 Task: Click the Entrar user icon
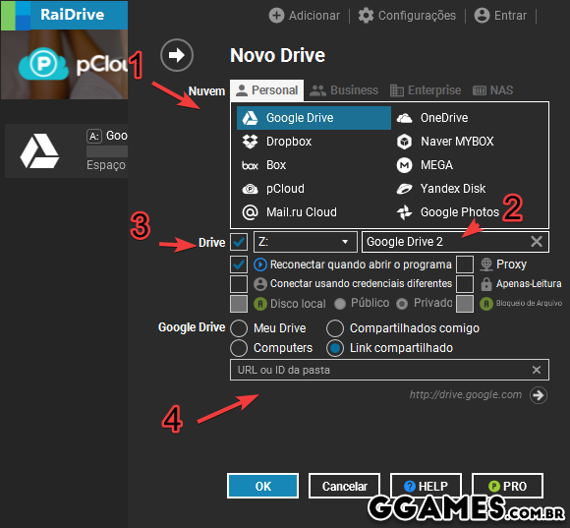[x=482, y=16]
